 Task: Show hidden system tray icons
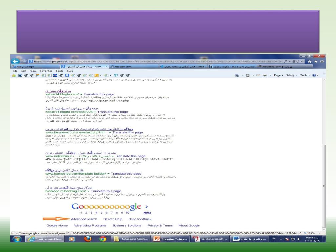[281, 239]
